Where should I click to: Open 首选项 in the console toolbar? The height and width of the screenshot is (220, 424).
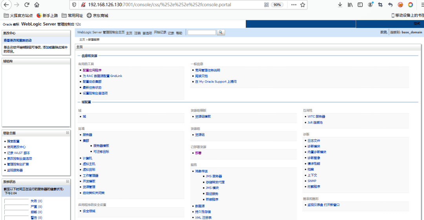(x=147, y=33)
